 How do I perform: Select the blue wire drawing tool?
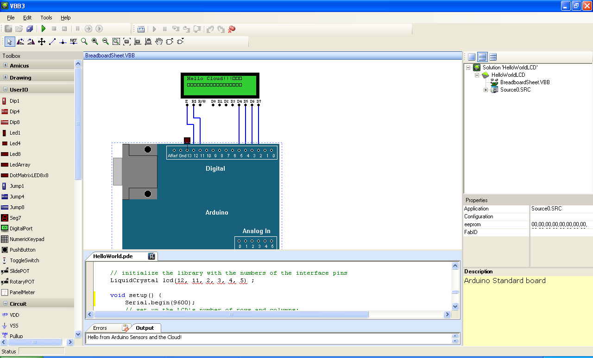52,42
